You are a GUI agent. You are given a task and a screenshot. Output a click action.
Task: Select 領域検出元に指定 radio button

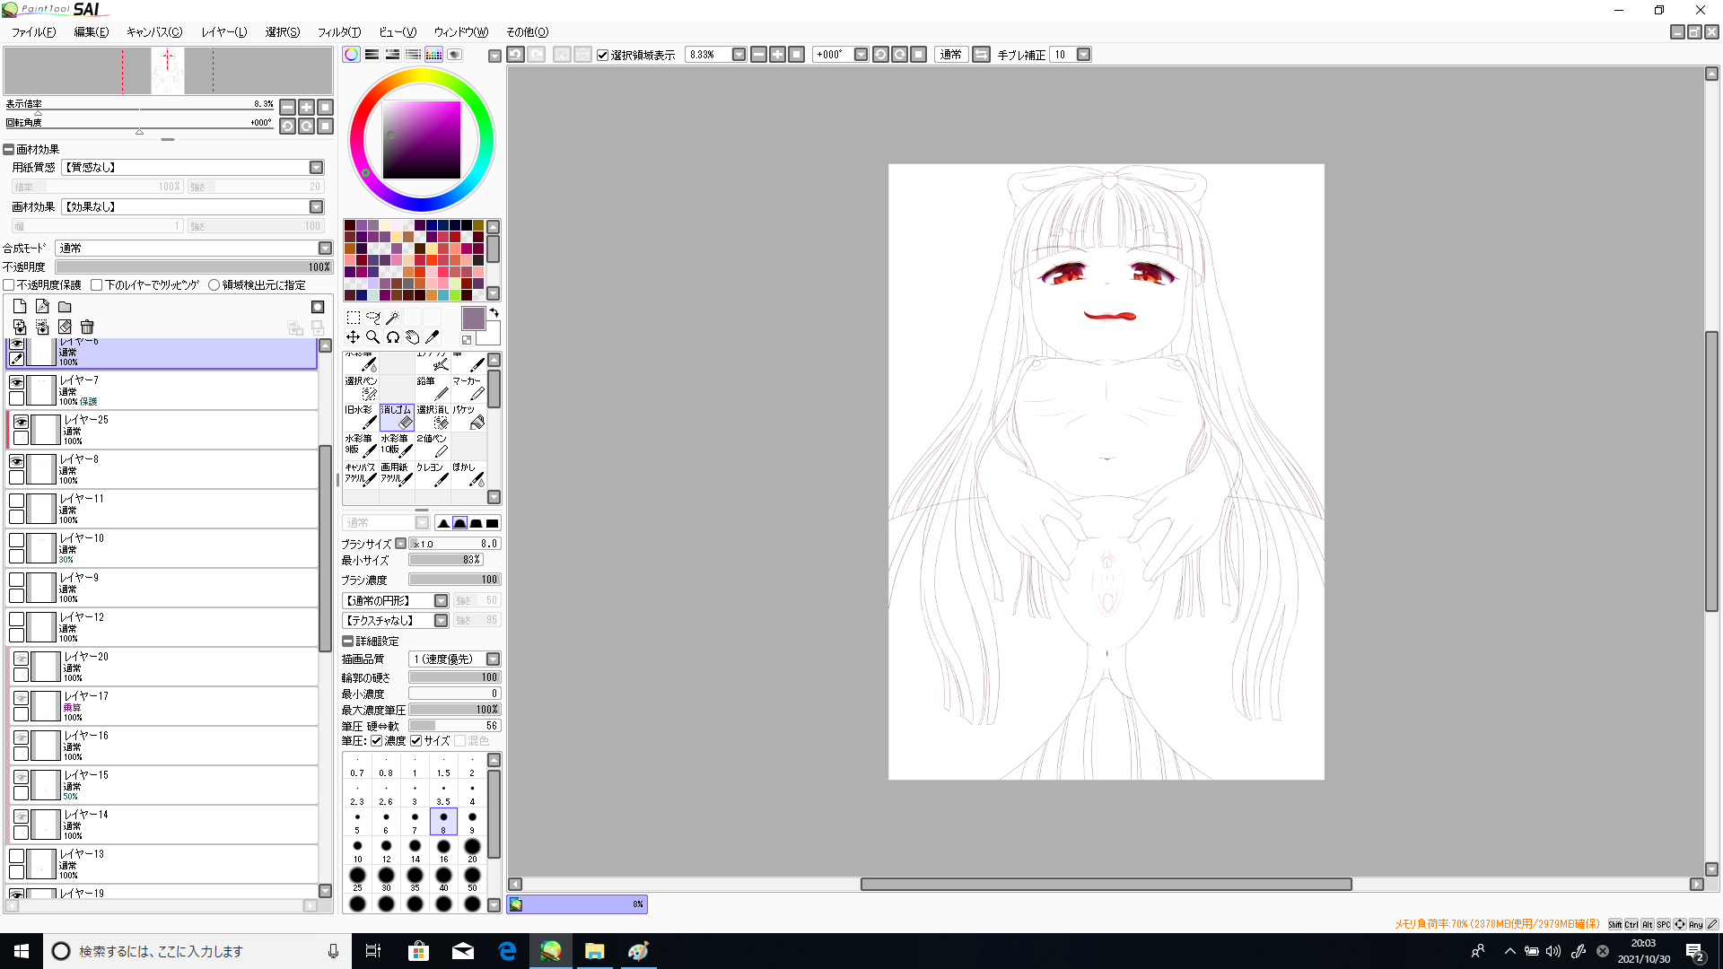(x=214, y=285)
